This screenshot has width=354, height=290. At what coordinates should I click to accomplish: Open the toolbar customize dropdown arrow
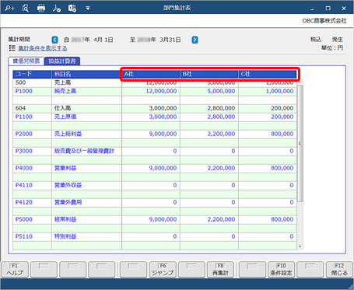88,9
